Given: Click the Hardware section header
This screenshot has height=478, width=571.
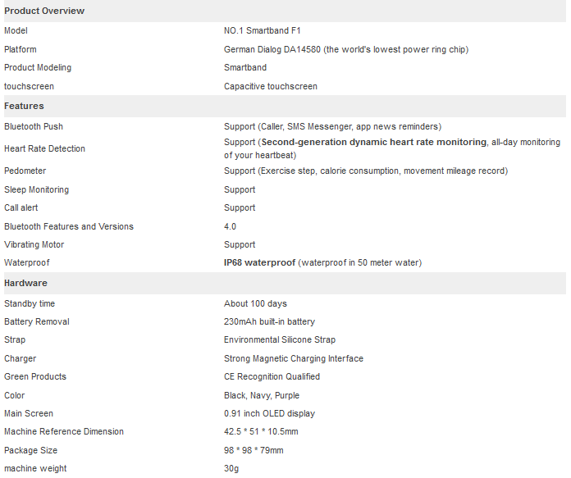Looking at the screenshot, I should [26, 283].
